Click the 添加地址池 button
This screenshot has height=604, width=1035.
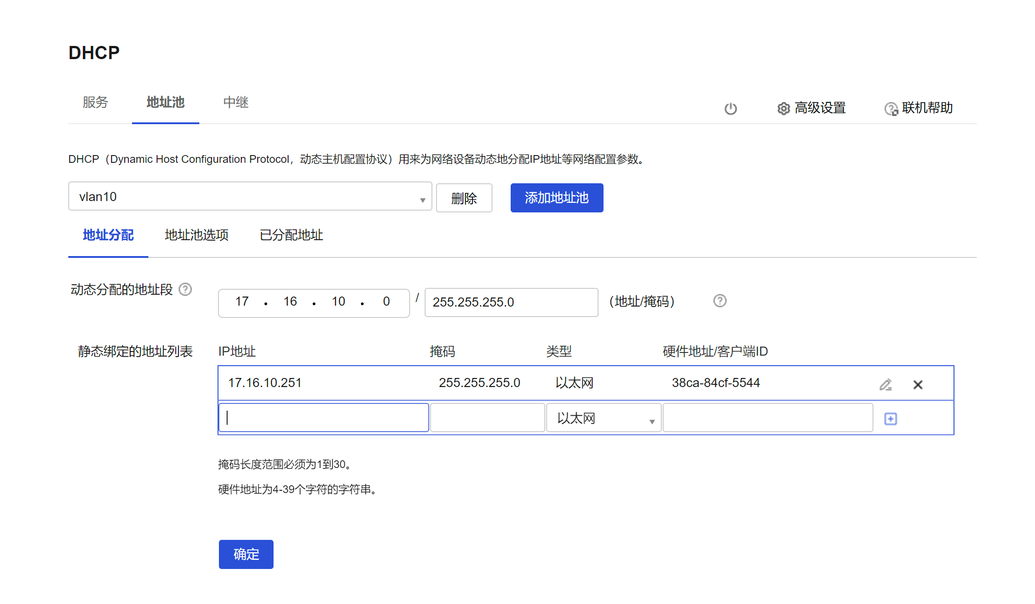(x=557, y=198)
